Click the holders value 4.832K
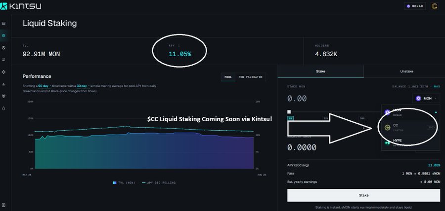445x211 pixels. (x=326, y=54)
